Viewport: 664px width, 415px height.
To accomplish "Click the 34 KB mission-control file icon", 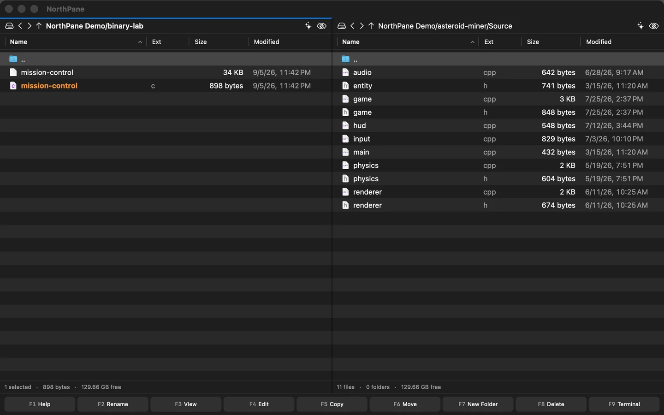I will tap(13, 72).
